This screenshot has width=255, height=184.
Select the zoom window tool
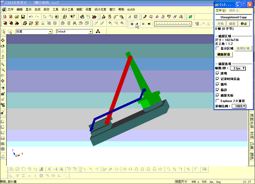pos(3,70)
